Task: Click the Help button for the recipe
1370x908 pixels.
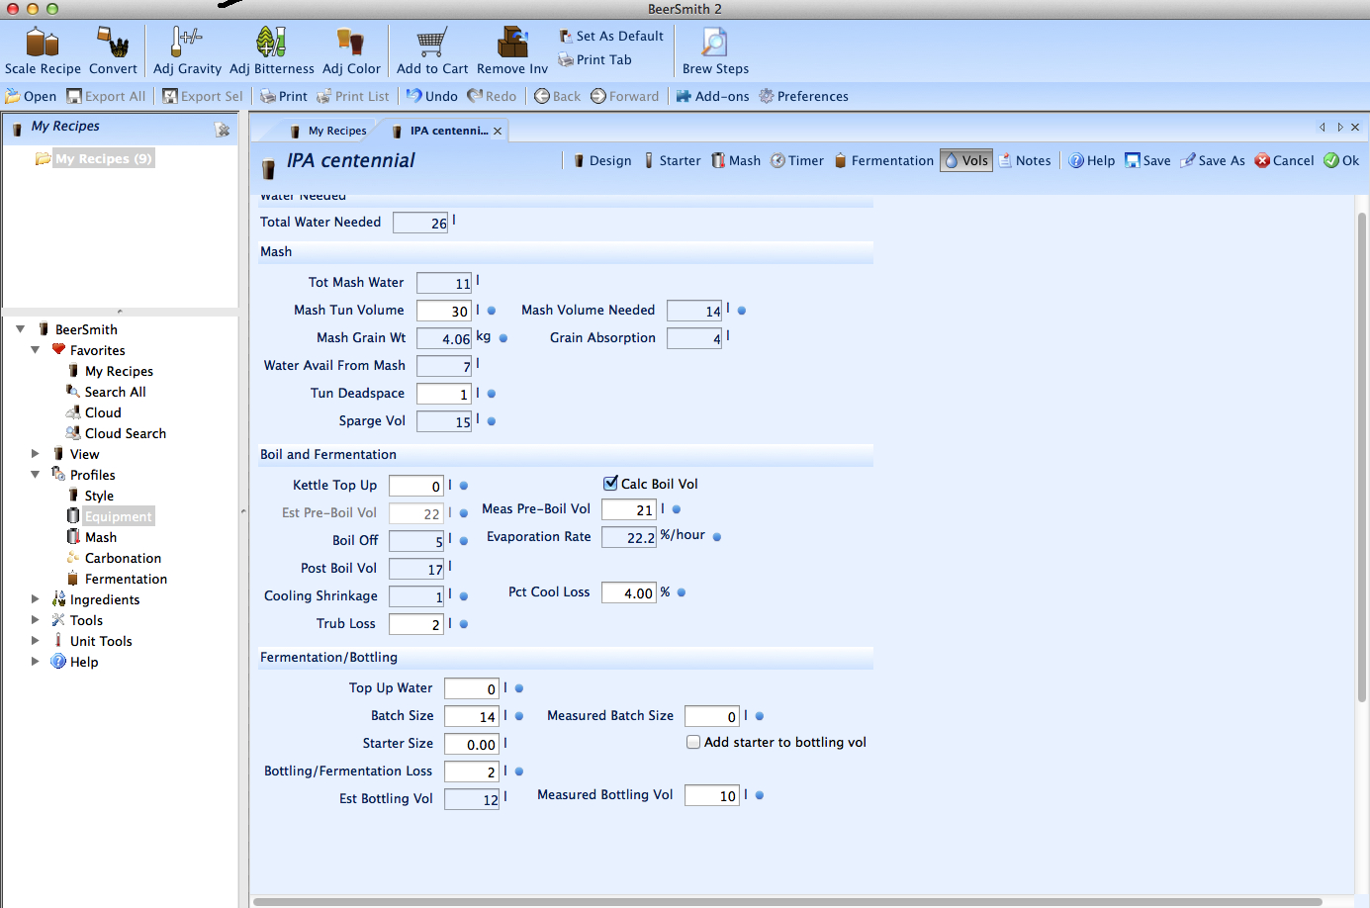Action: point(1092,160)
